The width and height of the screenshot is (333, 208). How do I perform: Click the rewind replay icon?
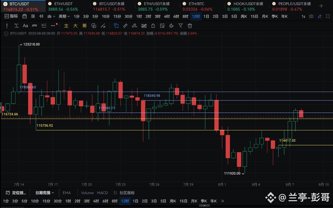(x=41, y=16)
